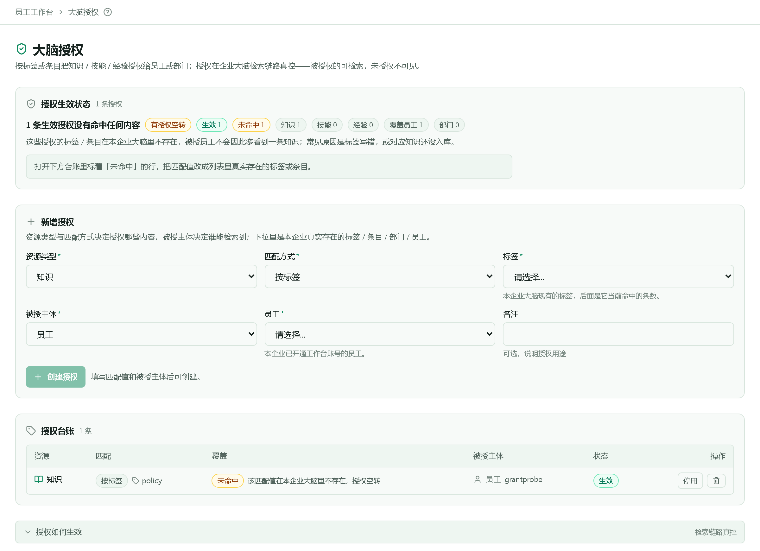The image size is (760, 551).
Task: Click the tag icon beside 授权台账 heading
Action: pyautogui.click(x=31, y=431)
